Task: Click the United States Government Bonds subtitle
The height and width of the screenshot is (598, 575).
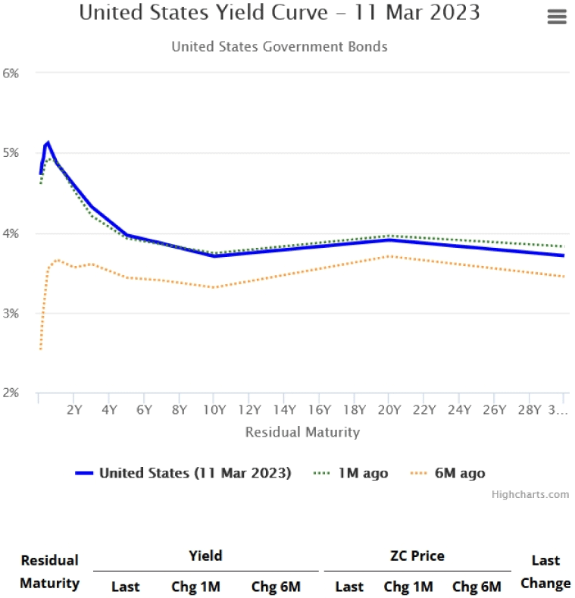Action: pyautogui.click(x=280, y=46)
